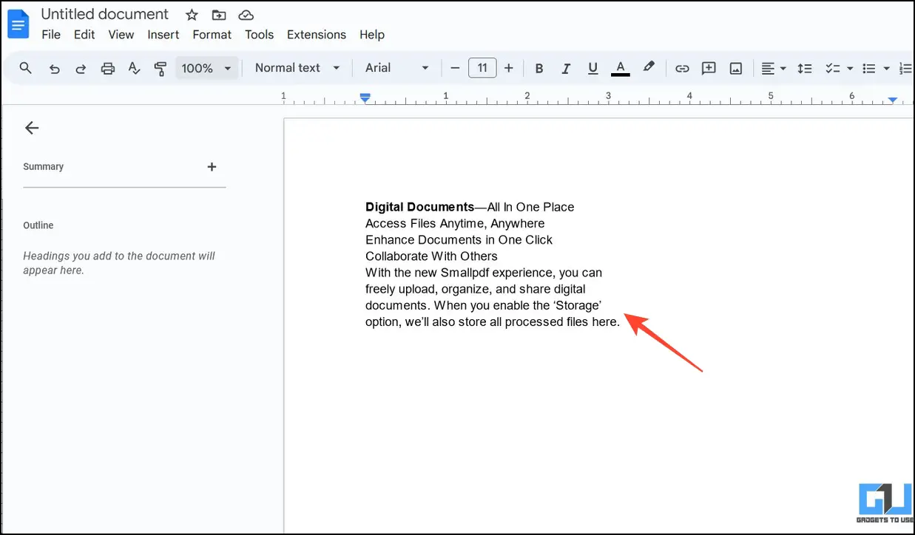Open the Help menu
915x535 pixels.
(372, 35)
